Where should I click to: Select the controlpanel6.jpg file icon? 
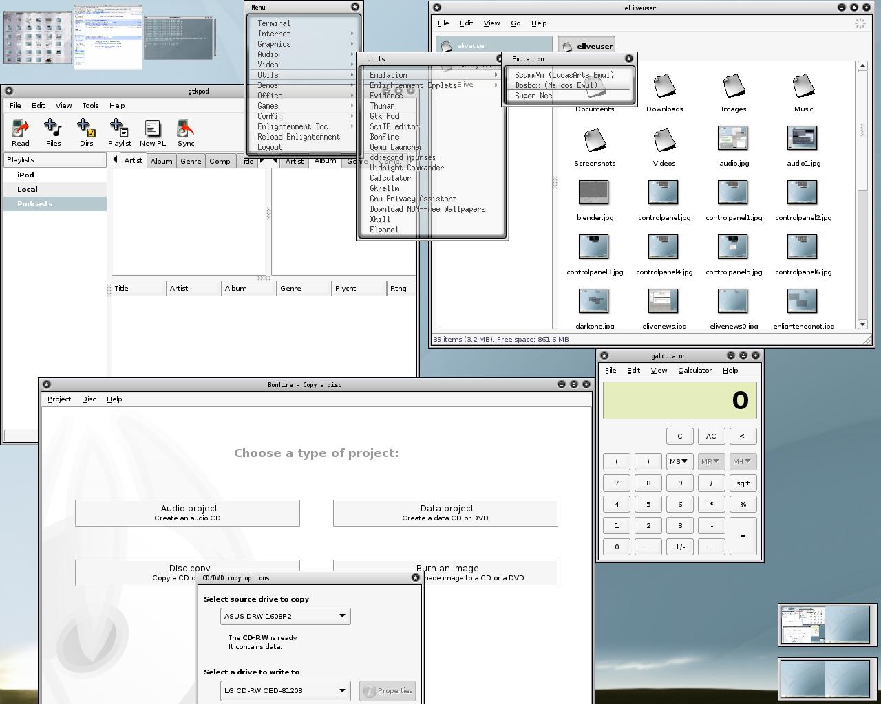click(x=802, y=247)
